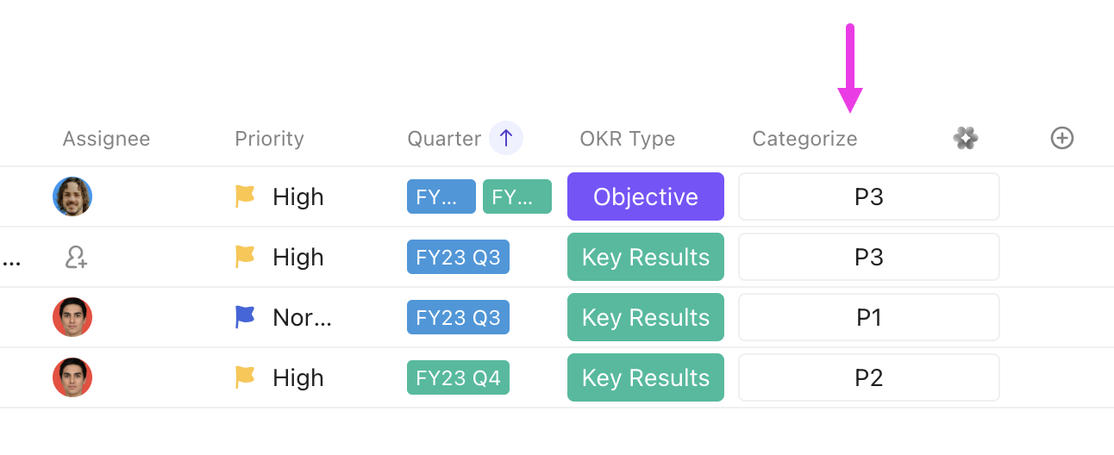Open the P2 Categorize cell
This screenshot has width=1114, height=455.
coord(868,377)
